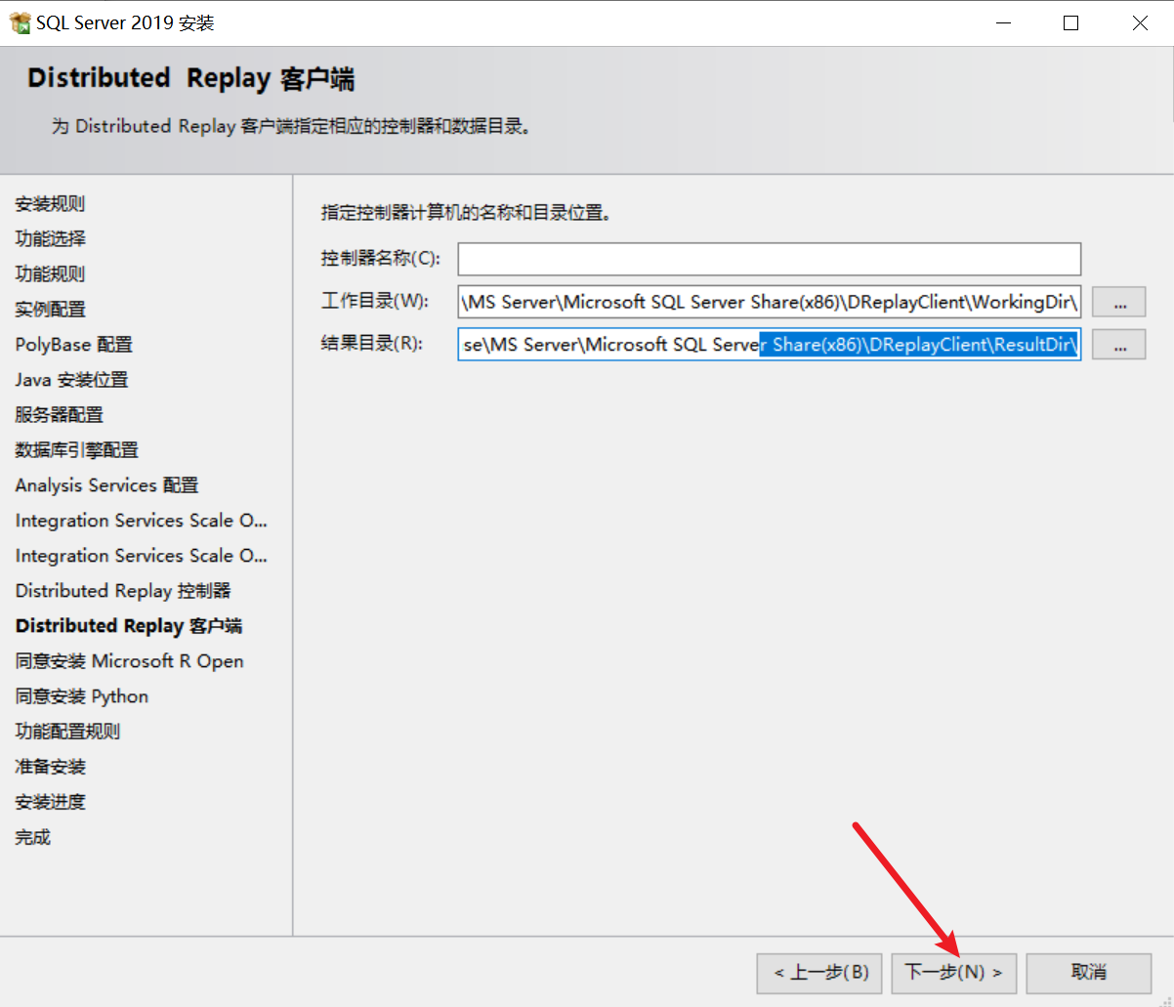Browse for the working directory folder
This screenshot has width=1174, height=1007.
[x=1118, y=303]
